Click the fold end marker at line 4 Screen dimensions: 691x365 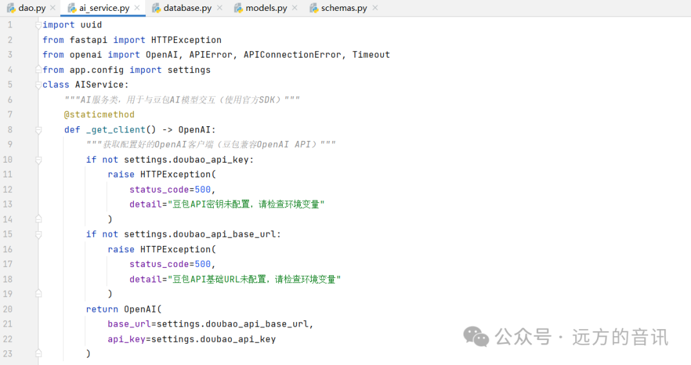(38, 70)
